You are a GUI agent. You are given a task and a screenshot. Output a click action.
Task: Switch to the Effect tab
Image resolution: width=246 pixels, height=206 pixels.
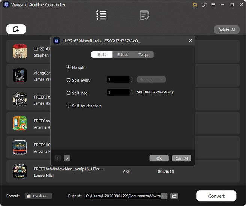[123, 55]
